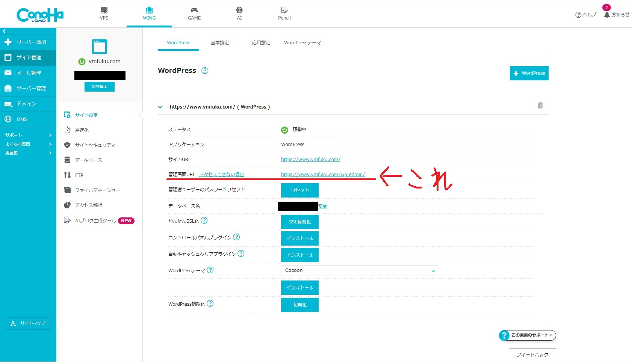Viewport: 632px width, 362px height.
Task: Open FTP in the site menu
Action: click(x=79, y=175)
